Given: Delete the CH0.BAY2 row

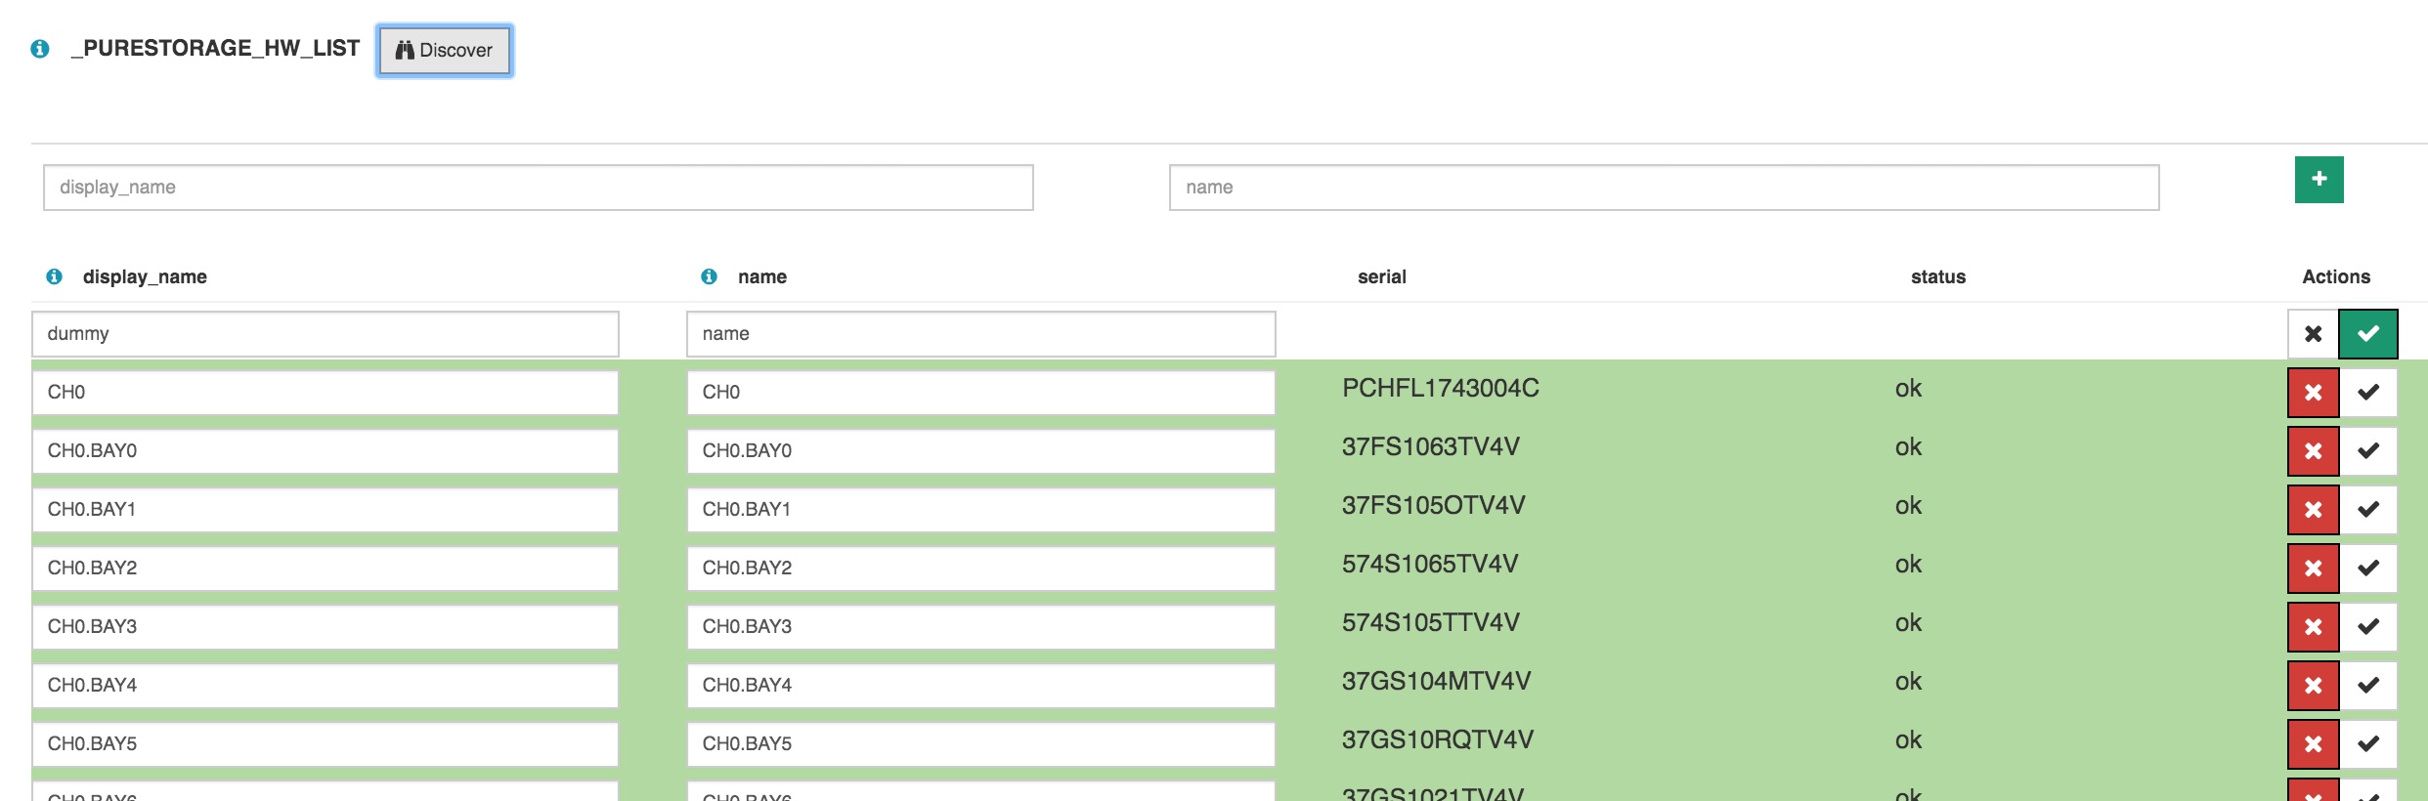Looking at the screenshot, I should pyautogui.click(x=2313, y=569).
